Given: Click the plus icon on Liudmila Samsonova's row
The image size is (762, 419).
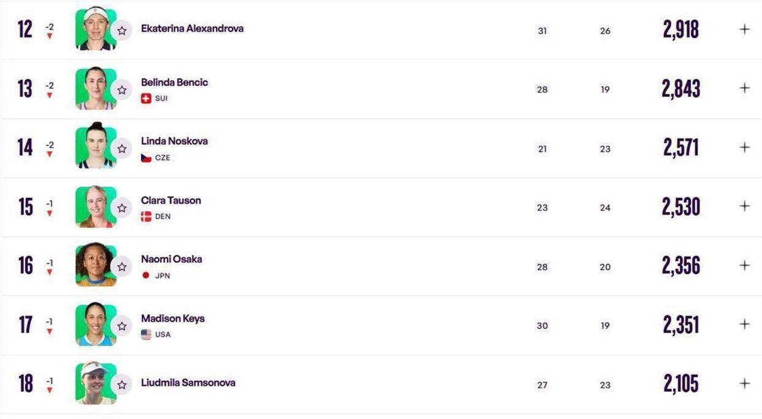Looking at the screenshot, I should 745,383.
